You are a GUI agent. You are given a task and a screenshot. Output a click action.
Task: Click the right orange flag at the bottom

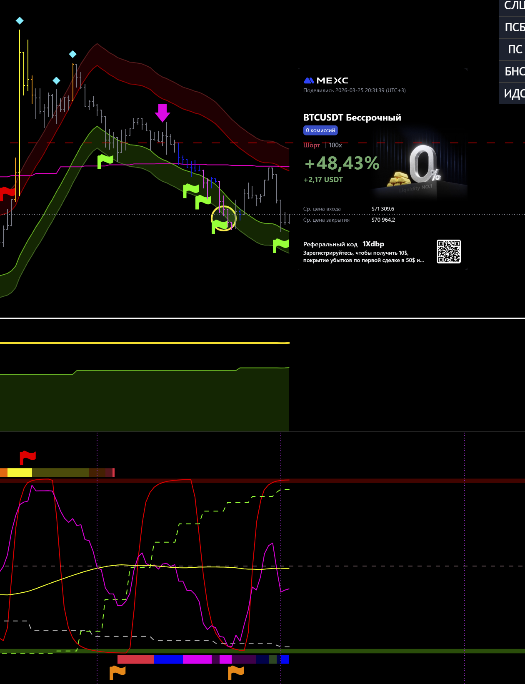(x=236, y=672)
